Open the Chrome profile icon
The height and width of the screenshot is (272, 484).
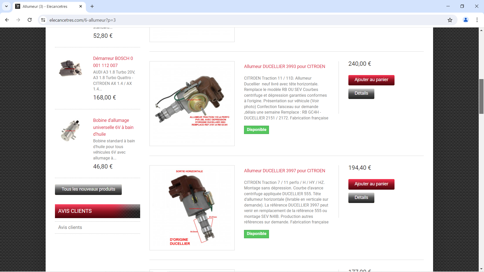[465, 20]
